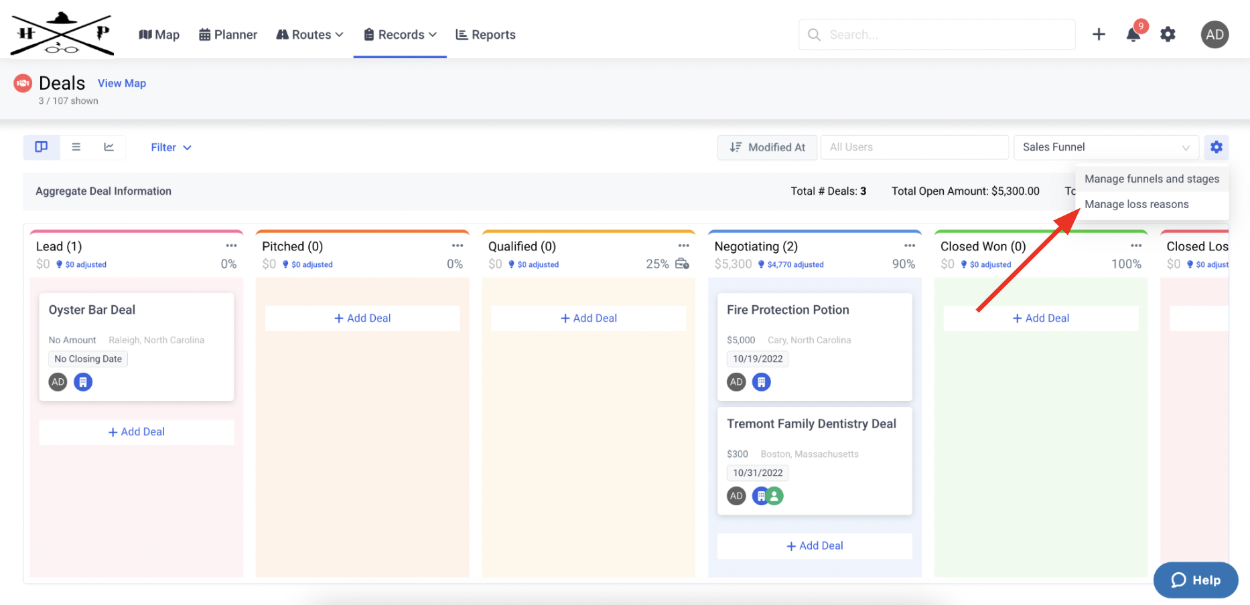The width and height of the screenshot is (1250, 605).
Task: Select Manage funnels and stages
Action: (1152, 179)
